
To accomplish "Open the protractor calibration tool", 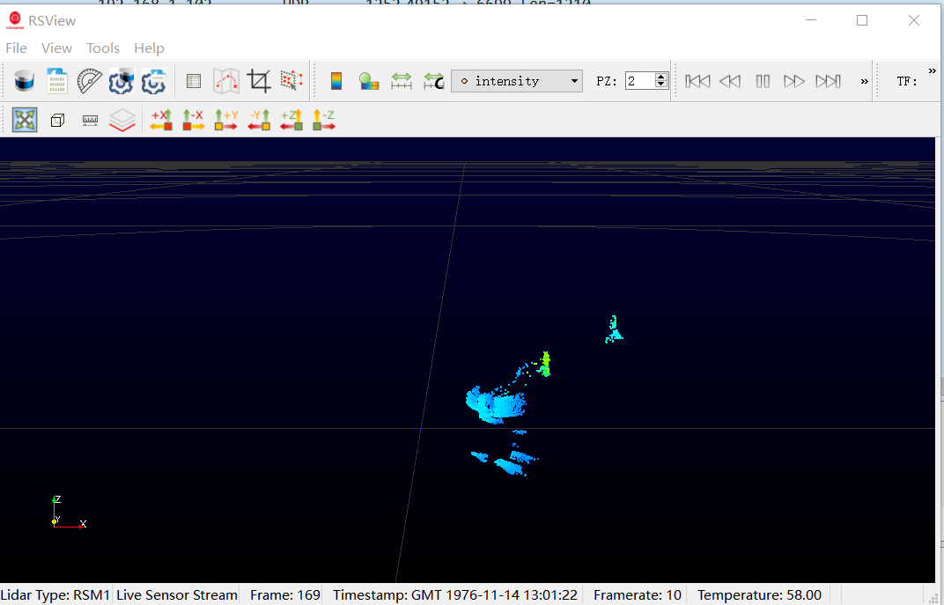I will point(89,81).
